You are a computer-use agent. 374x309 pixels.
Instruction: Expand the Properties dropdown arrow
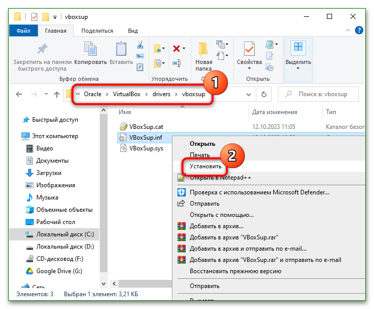[249, 69]
